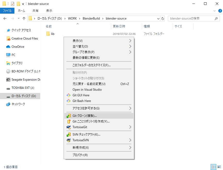Screen dimensions: 223x170
Task: Expand the ribbon chevron
Action: tap(215, 11)
